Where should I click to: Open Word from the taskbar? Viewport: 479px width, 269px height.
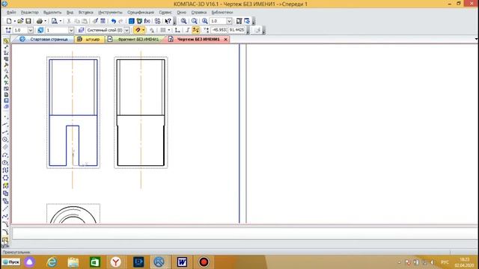(x=182, y=262)
